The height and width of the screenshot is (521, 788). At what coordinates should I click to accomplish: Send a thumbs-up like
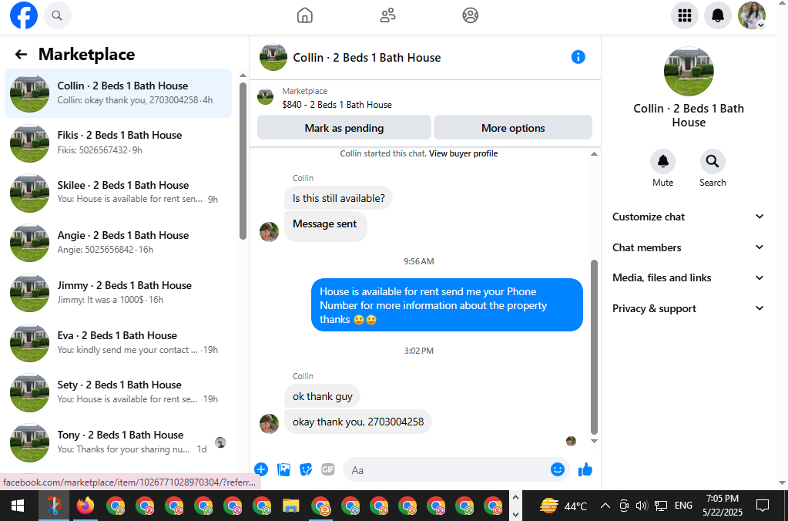point(585,469)
